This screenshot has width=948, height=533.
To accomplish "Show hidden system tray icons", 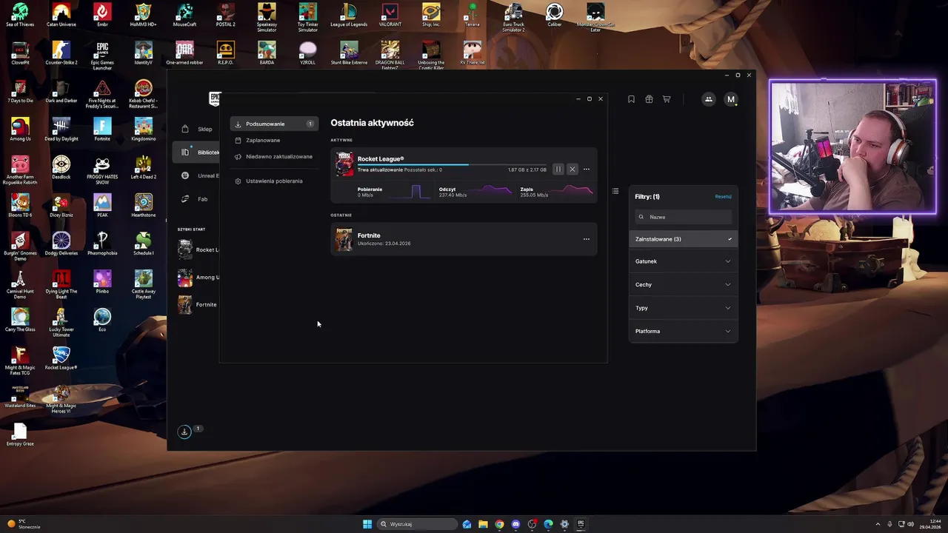I will (878, 524).
